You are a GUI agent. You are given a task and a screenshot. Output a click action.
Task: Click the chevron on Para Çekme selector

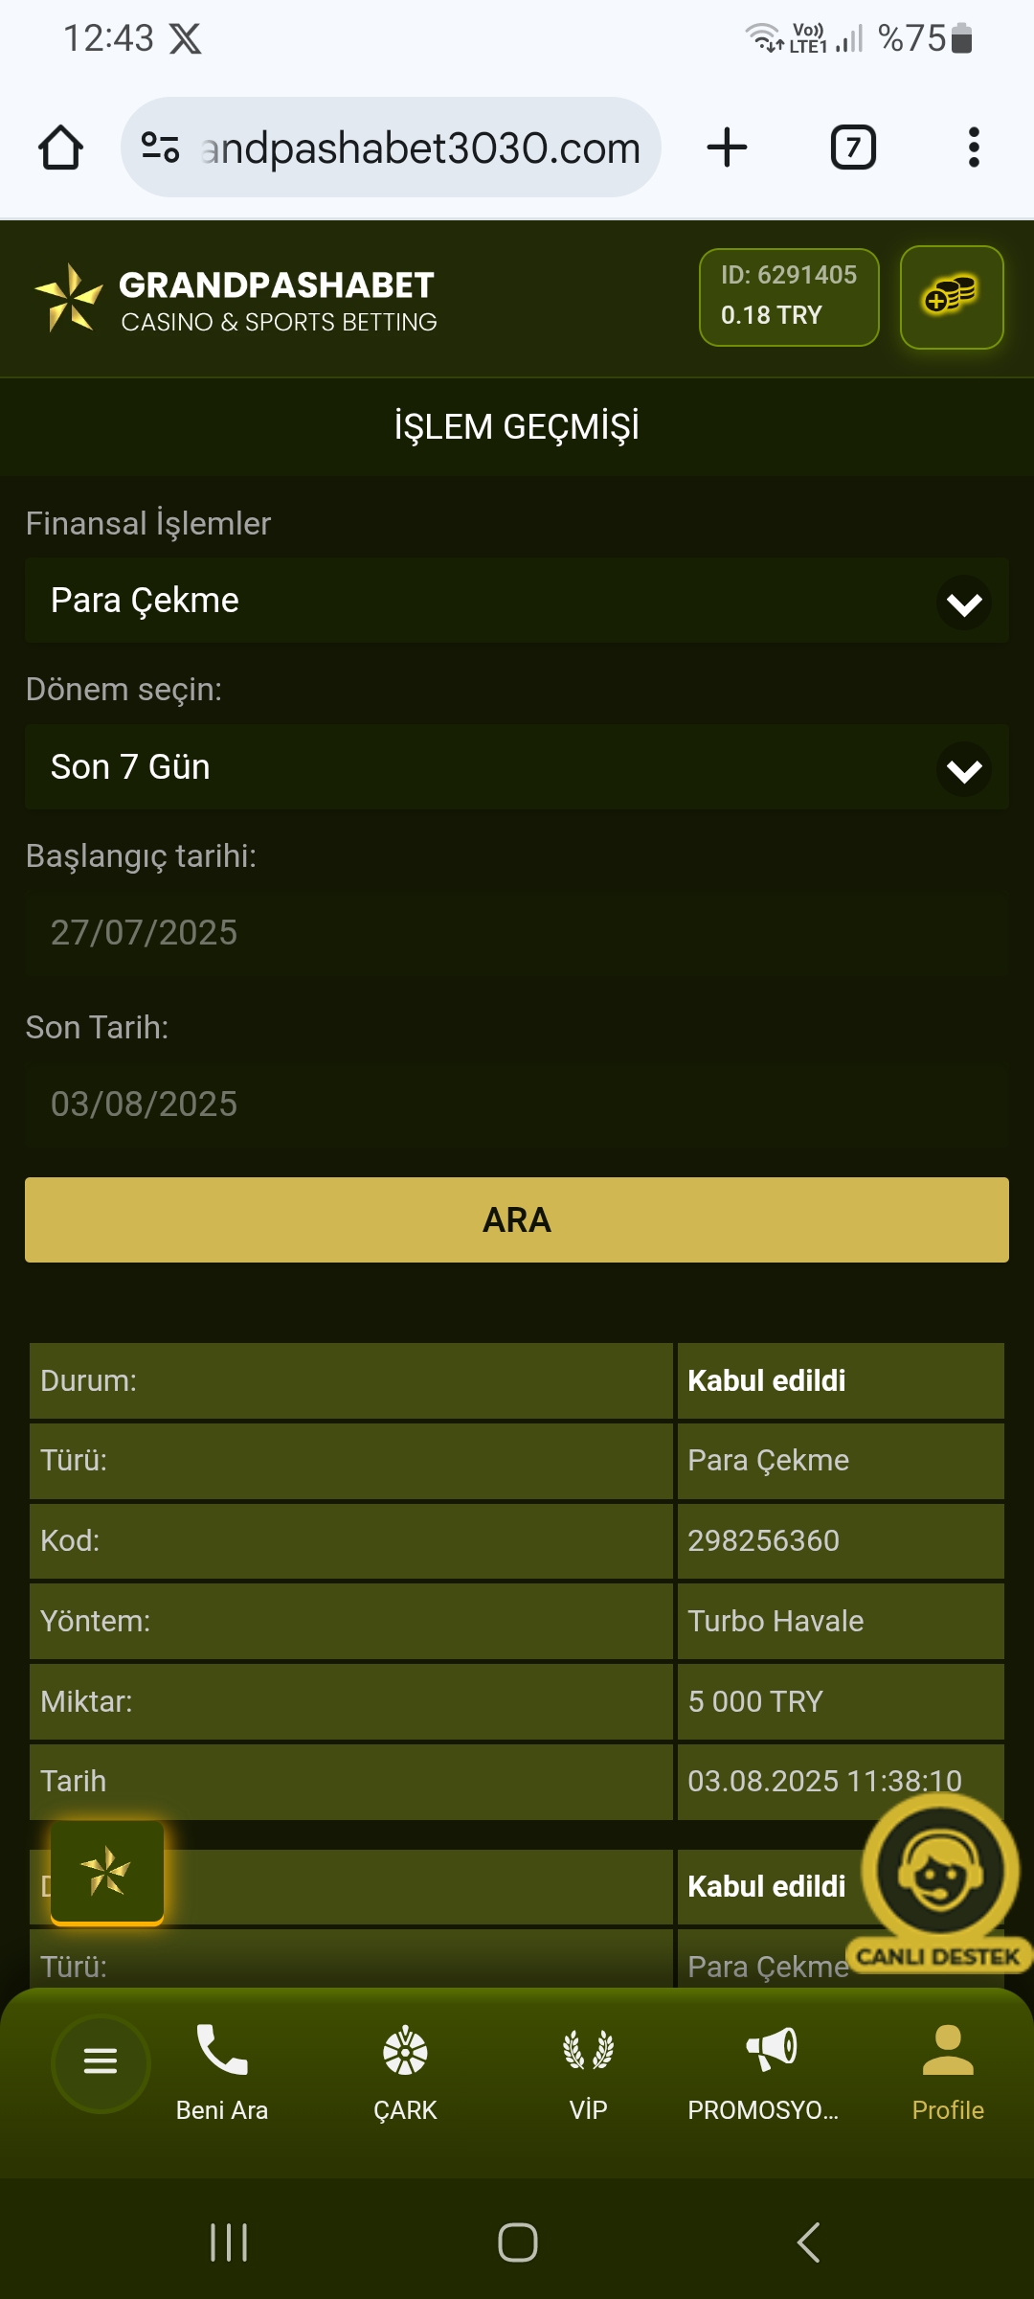click(x=964, y=603)
